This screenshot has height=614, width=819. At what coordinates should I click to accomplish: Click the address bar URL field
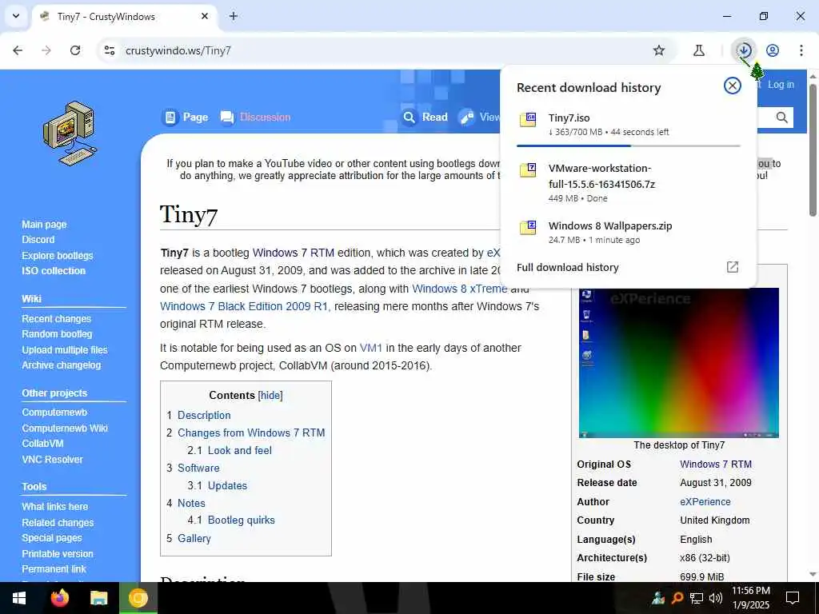382,50
